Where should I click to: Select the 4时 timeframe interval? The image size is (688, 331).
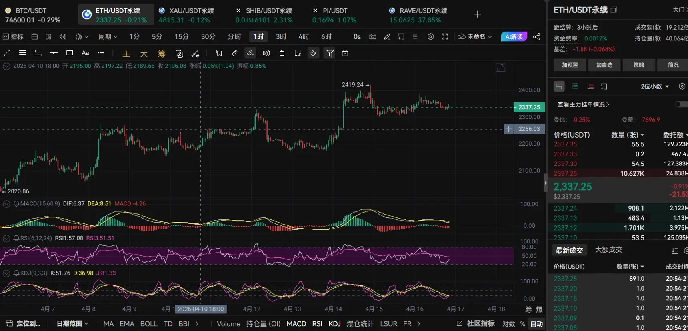(304, 36)
